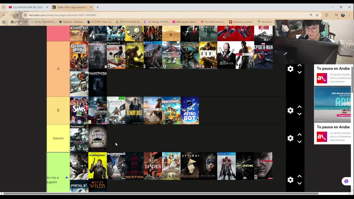Expand the tab search dropdown
This screenshot has height=199, width=354.
tap(3, 7)
